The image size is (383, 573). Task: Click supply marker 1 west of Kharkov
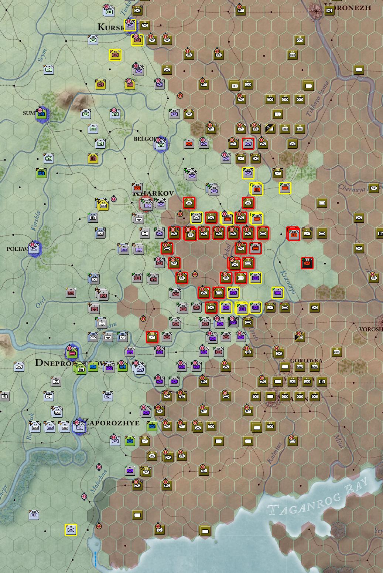114,199
